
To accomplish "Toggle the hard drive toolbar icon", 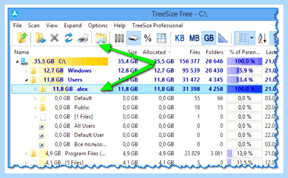I will click(x=133, y=38).
